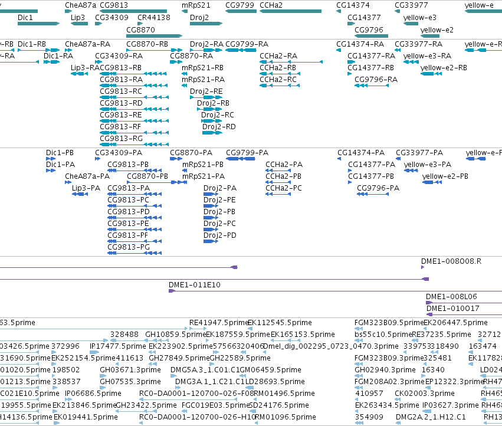Click the "CG33977-RA" transcript label
The width and height of the screenshot is (502, 426).
[418, 44]
